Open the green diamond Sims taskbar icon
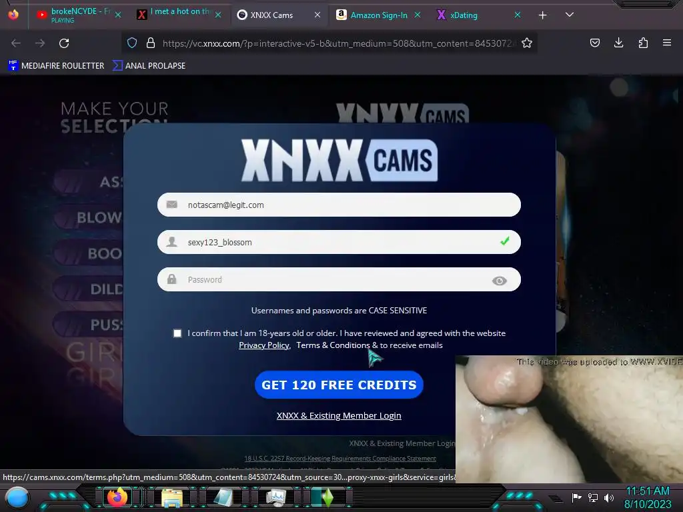Viewport: 683px width, 512px height. pos(327,498)
